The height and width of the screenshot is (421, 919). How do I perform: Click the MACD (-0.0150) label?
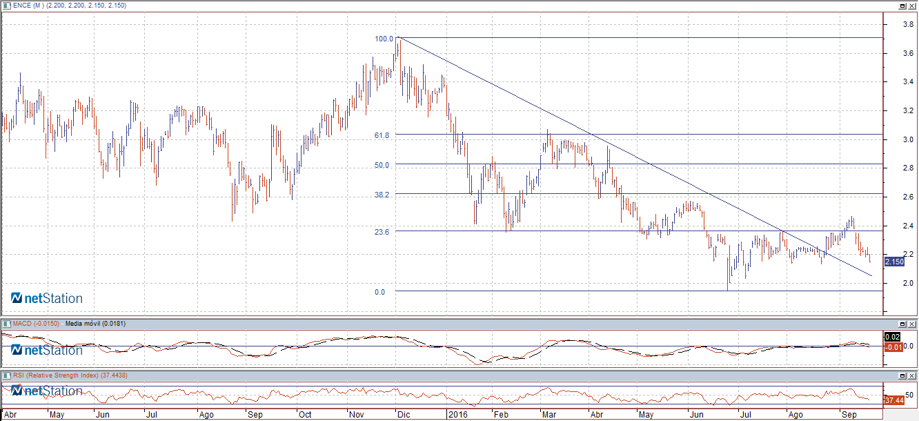click(37, 323)
